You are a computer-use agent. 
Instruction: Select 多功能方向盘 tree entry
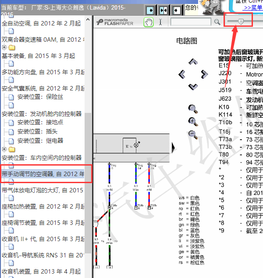click(43, 72)
